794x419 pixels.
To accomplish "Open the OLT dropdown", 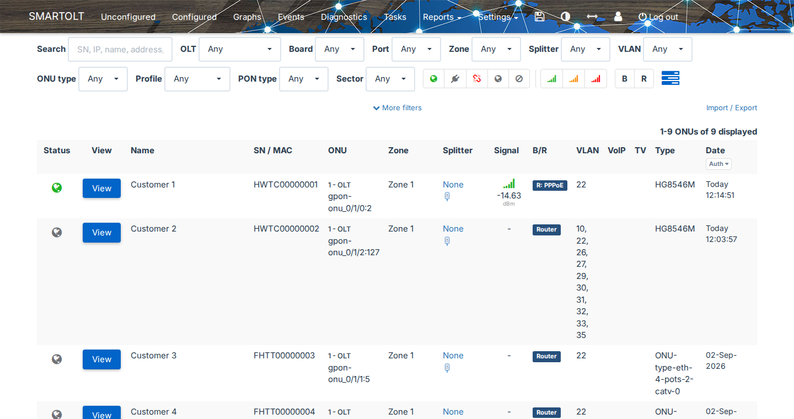I will tap(240, 49).
